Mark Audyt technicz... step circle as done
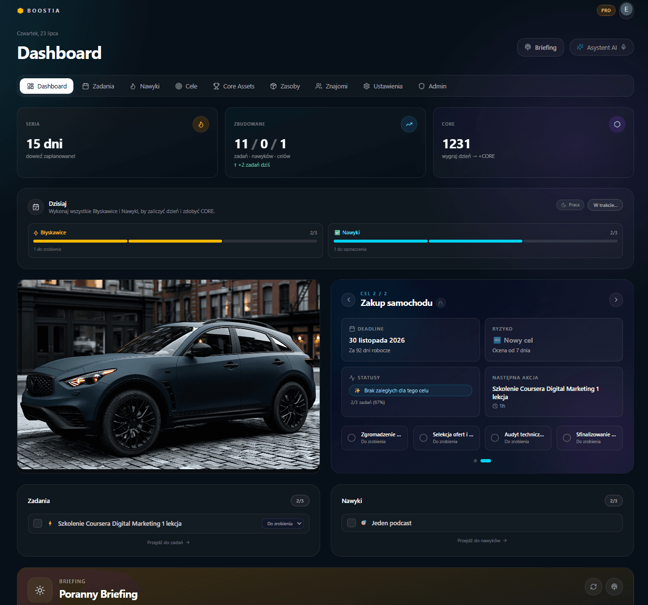 pos(495,438)
